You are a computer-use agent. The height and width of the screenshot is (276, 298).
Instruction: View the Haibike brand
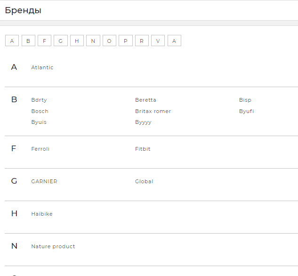point(42,214)
